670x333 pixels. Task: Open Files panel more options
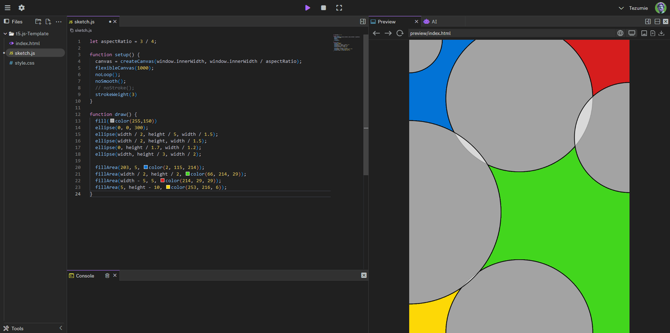58,22
